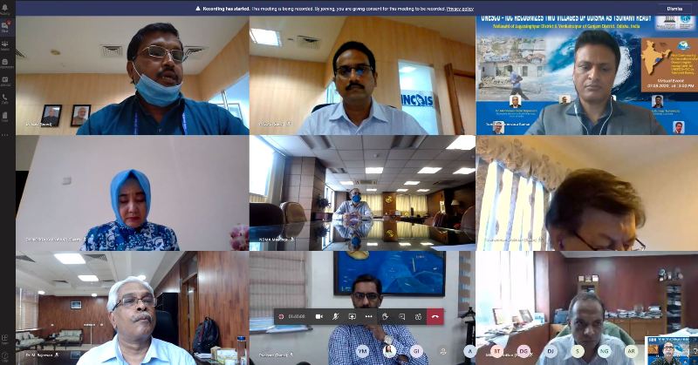Screen dimensions: 698x365
Task: Click the video of woman in blue hijab
Action: 133,193
